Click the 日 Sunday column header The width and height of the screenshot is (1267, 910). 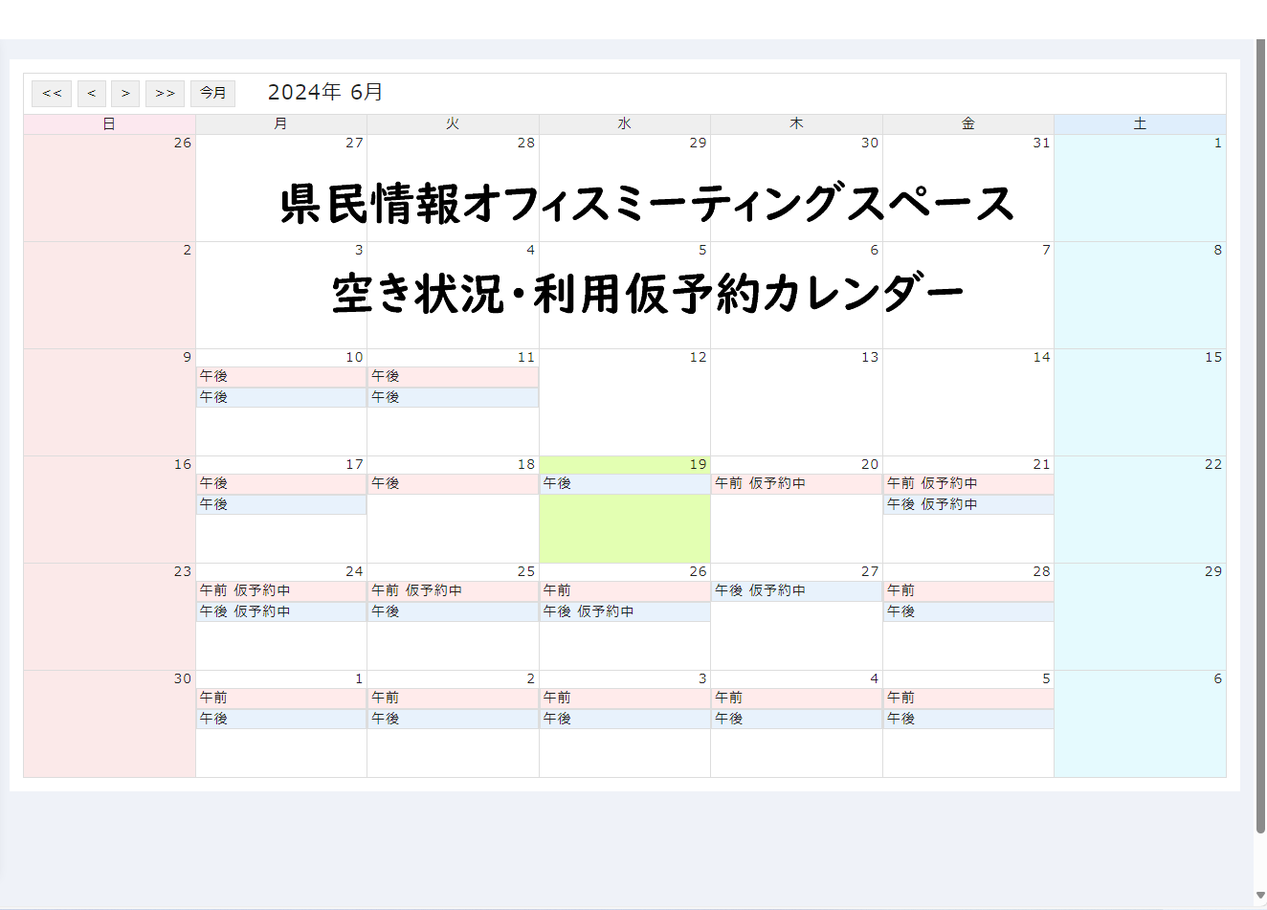(x=109, y=124)
